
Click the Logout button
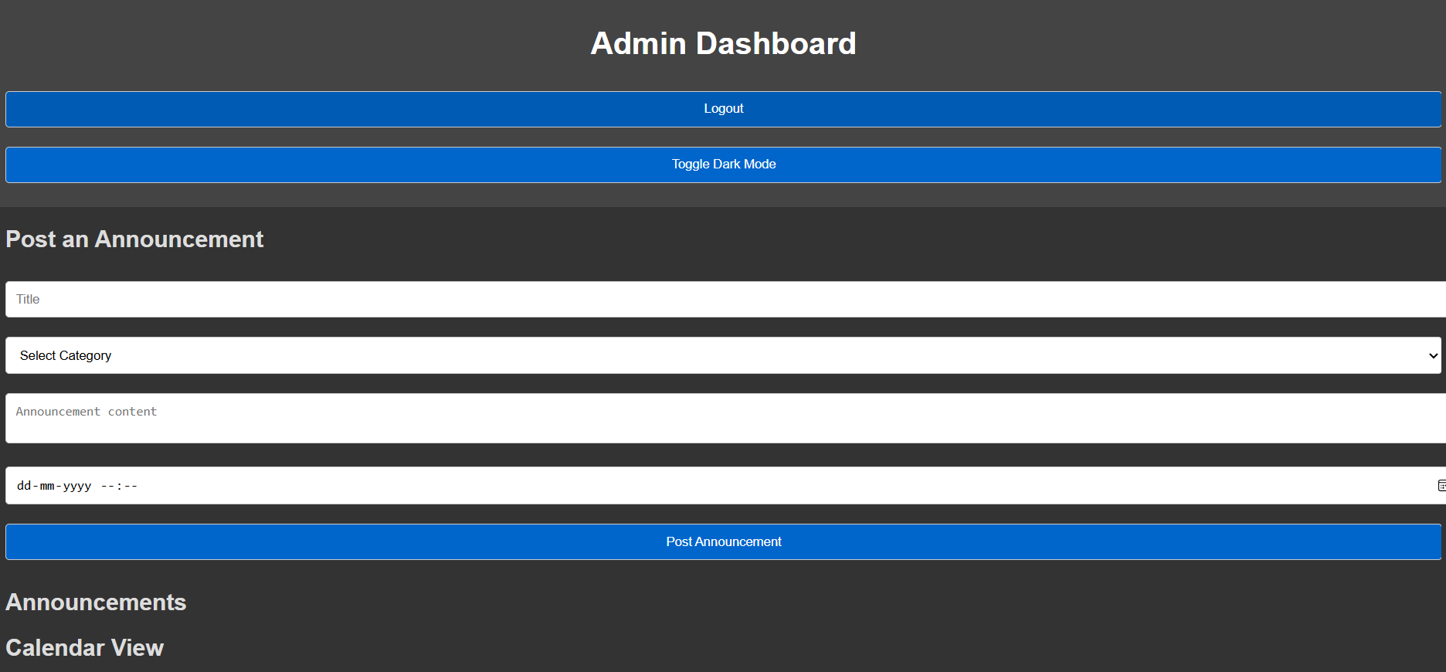723,109
